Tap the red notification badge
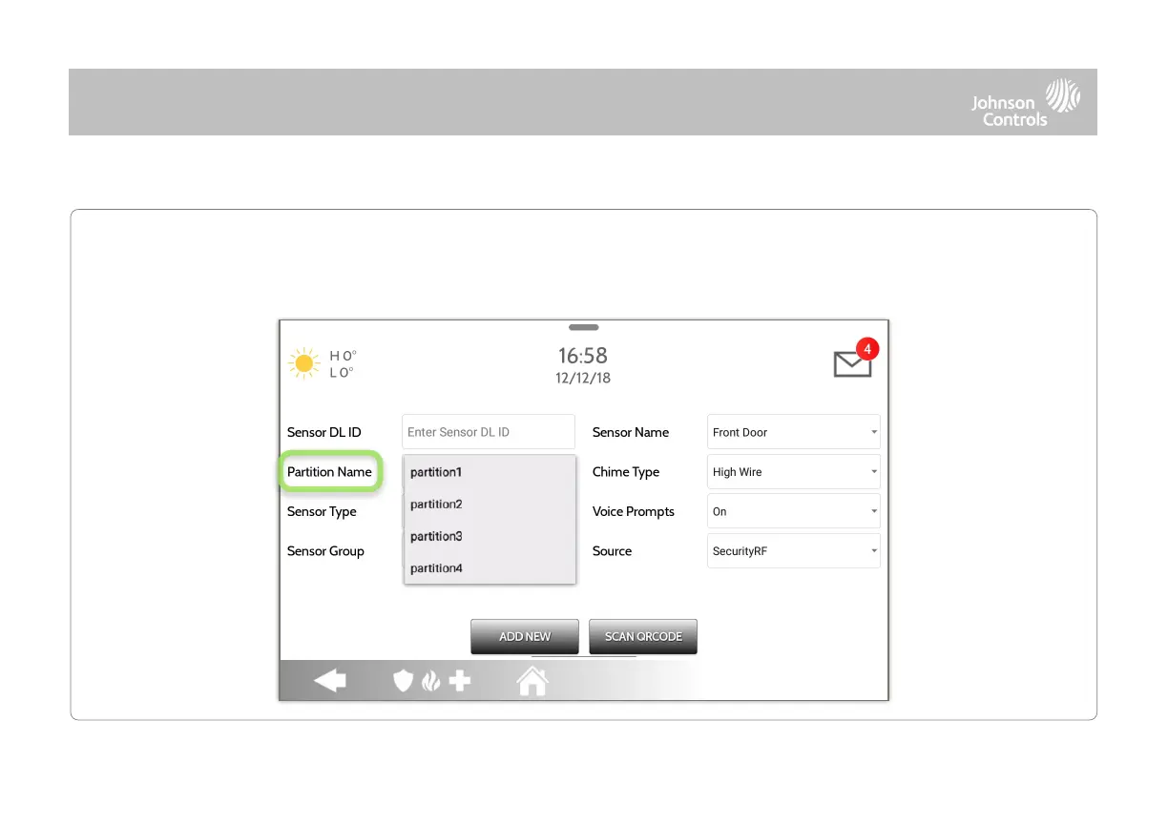The width and height of the screenshot is (1168, 824). (x=867, y=350)
